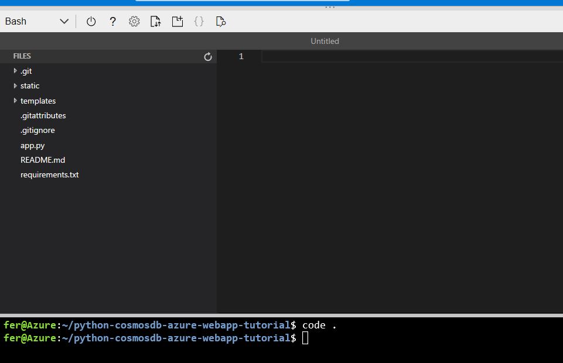
Task: Open README.md file
Action: point(43,160)
